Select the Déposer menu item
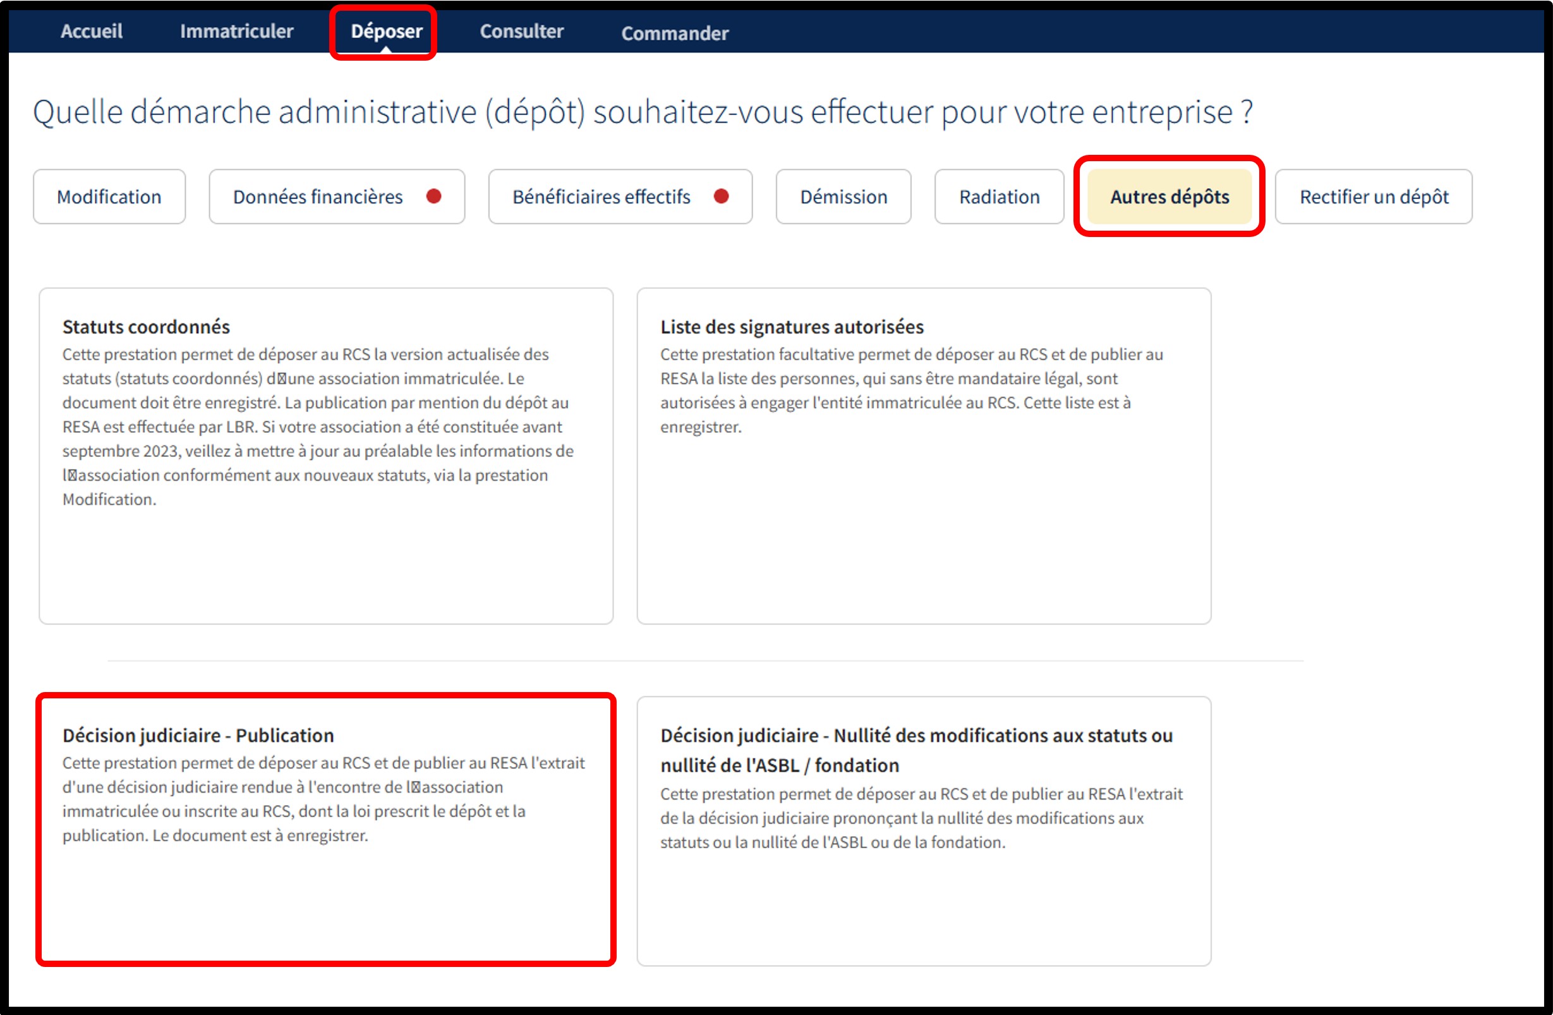 [x=386, y=31]
